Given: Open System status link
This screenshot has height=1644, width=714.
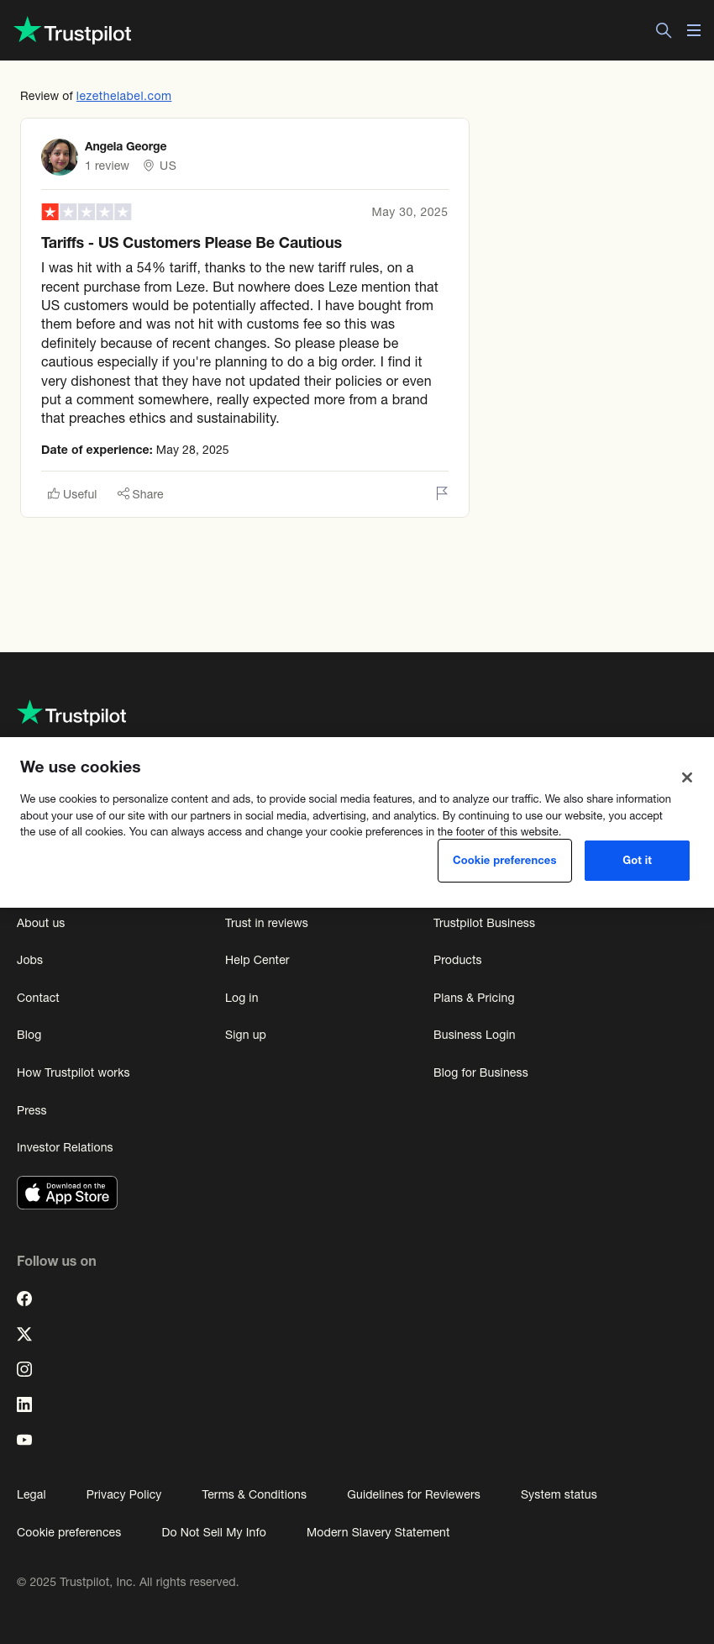Looking at the screenshot, I should (x=559, y=1494).
